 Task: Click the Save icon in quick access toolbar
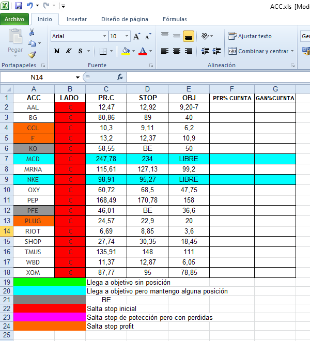point(19,6)
